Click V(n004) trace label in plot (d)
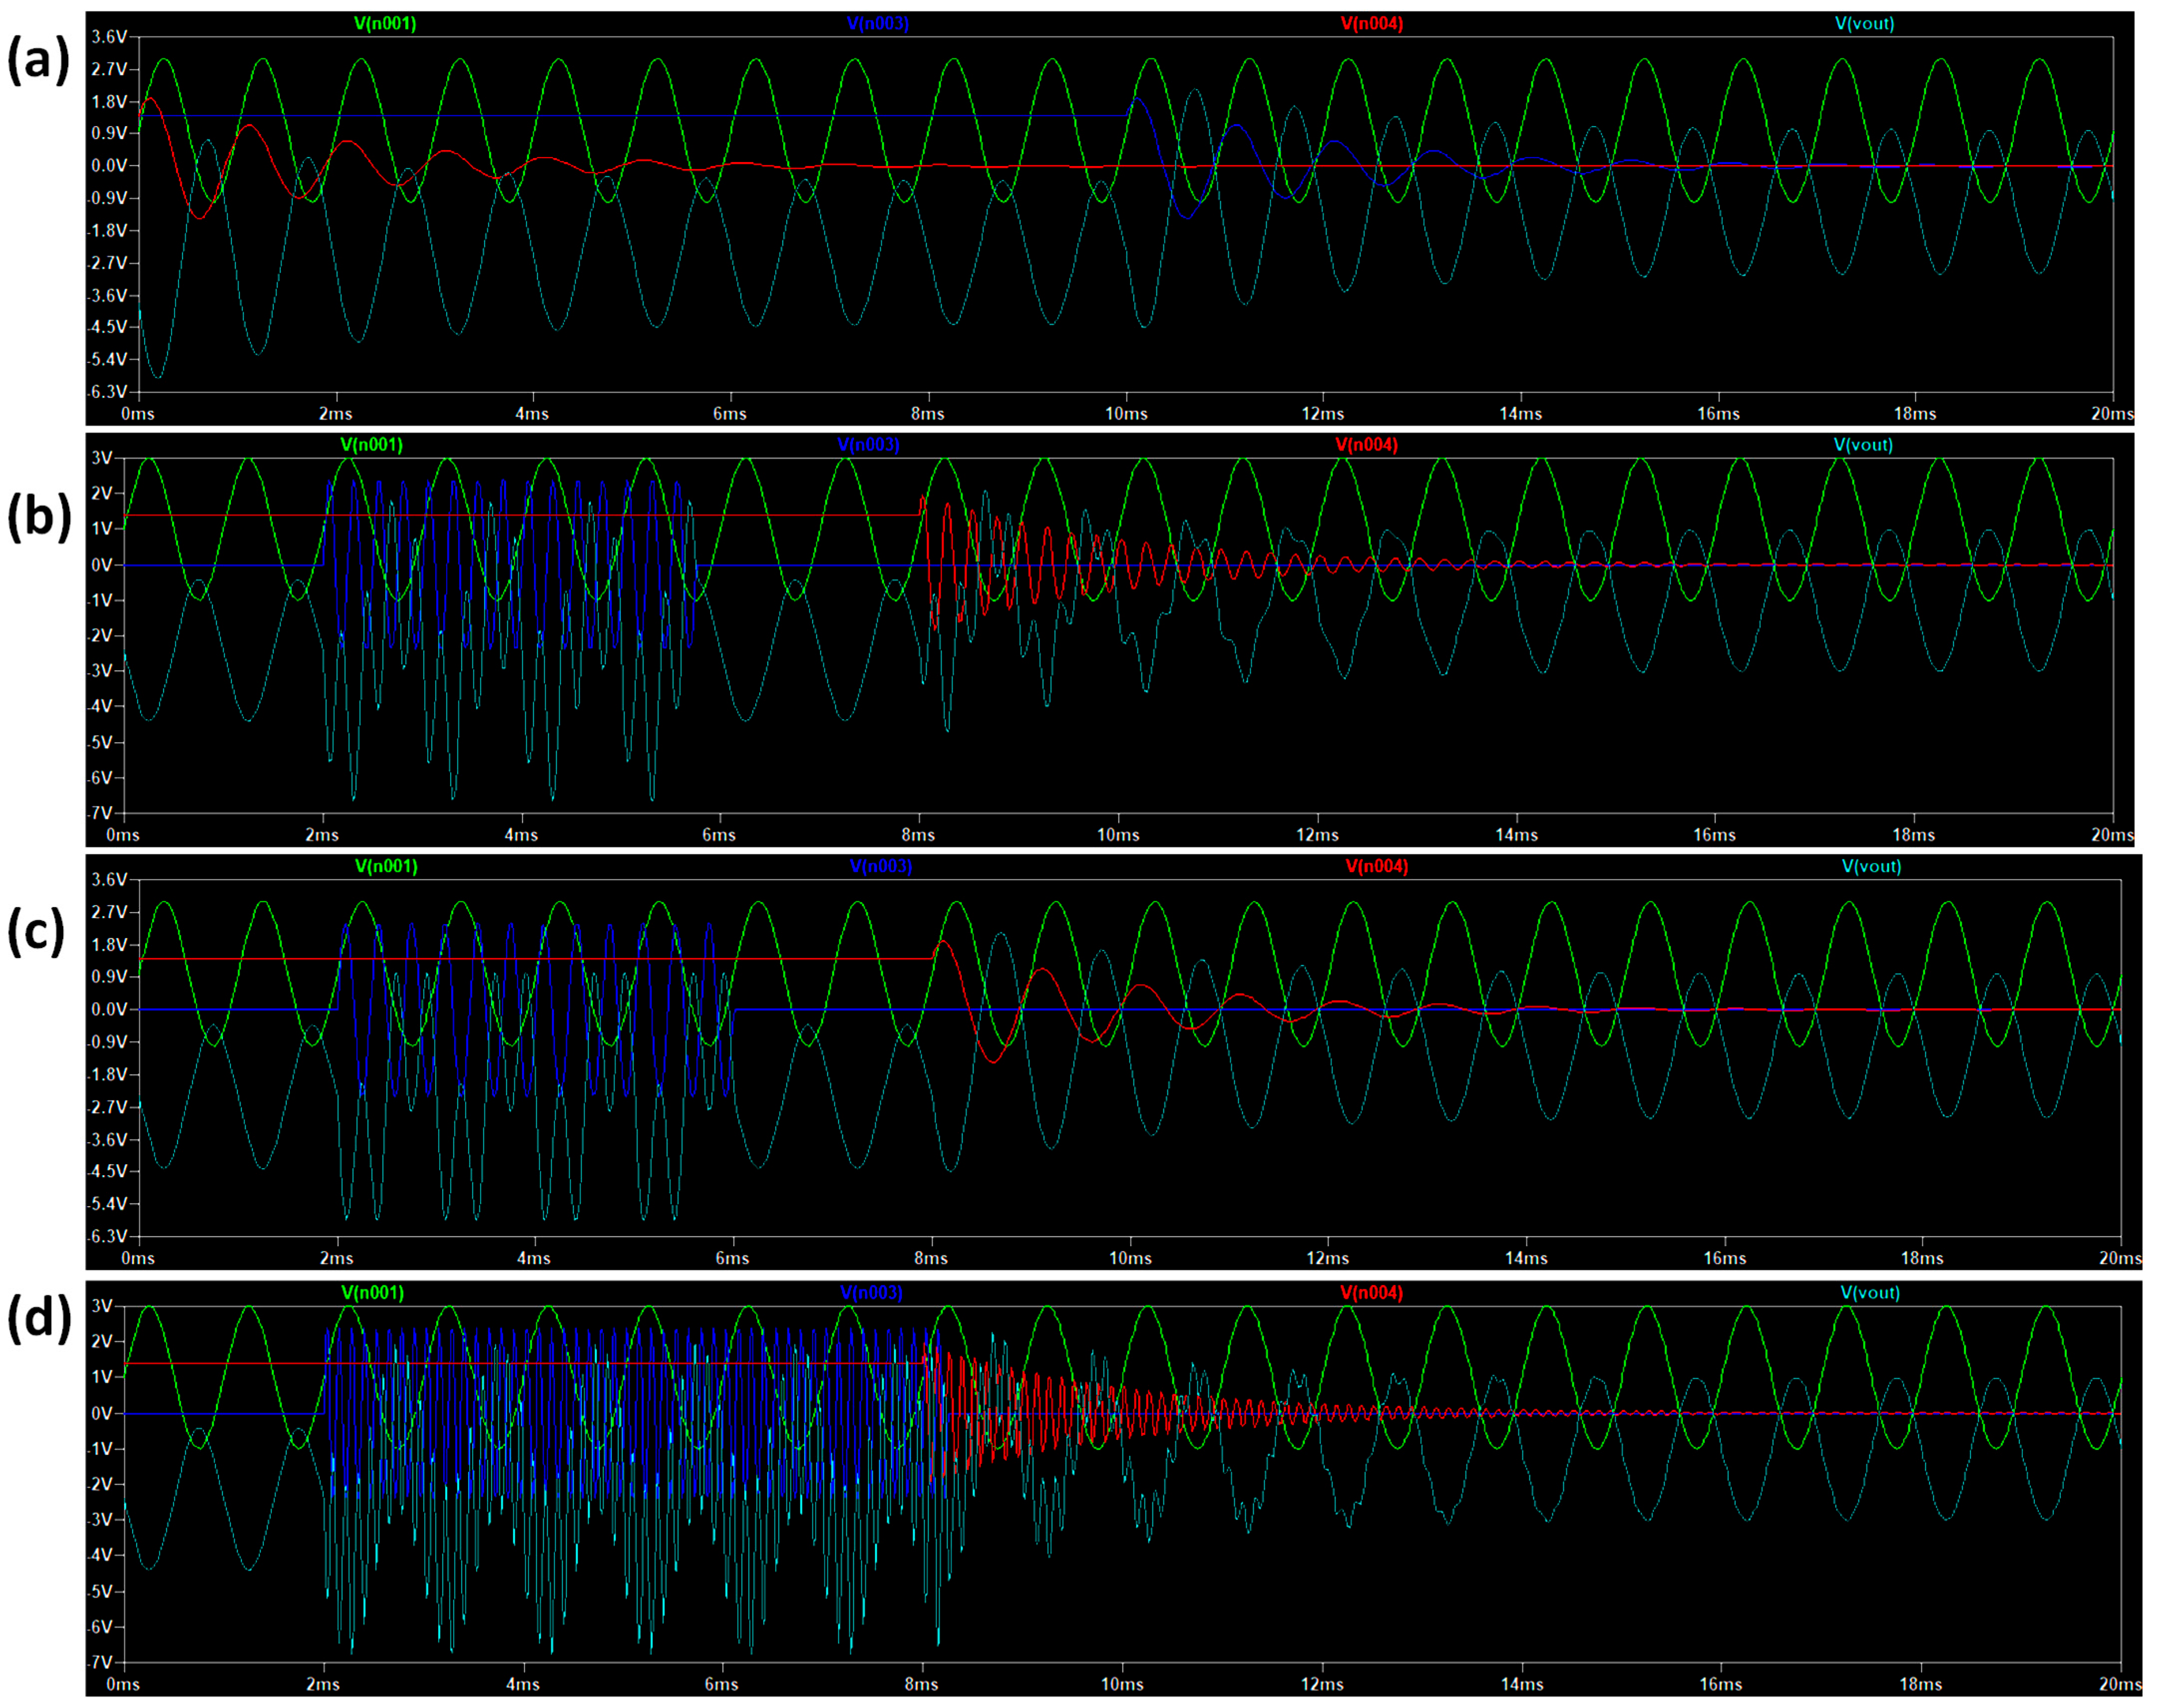 point(1371,1293)
